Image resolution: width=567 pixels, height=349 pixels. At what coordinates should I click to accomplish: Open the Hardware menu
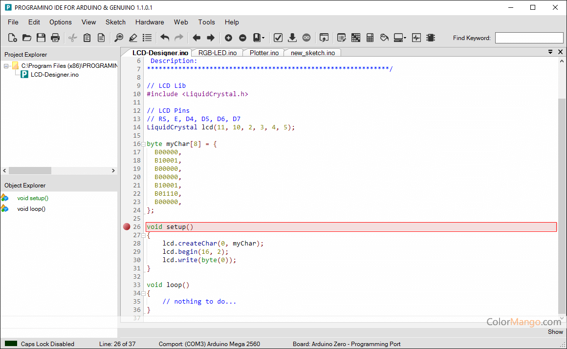pos(150,22)
